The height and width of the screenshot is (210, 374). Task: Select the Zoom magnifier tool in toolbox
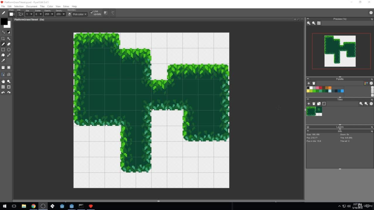(9, 81)
